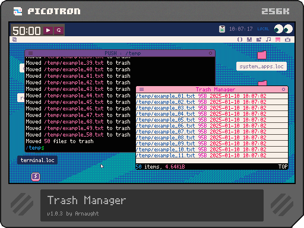The width and height of the screenshot is (304, 228).
Task: Open the pink folder above system_apps.loc
Action: point(262,55)
